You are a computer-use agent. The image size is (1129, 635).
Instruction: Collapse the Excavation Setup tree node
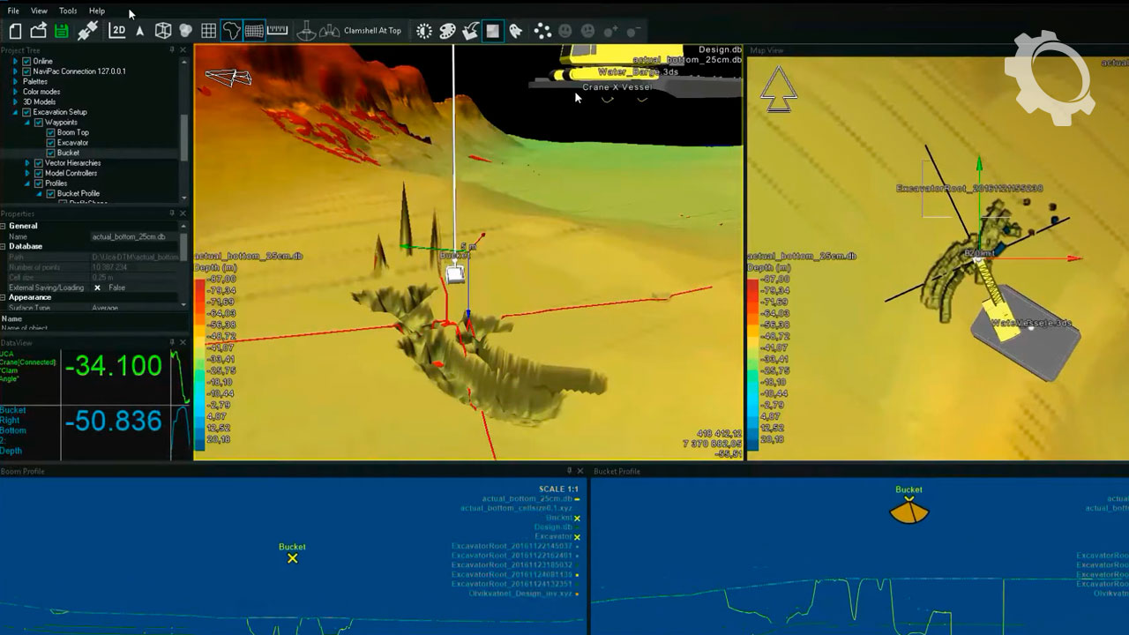(15, 113)
